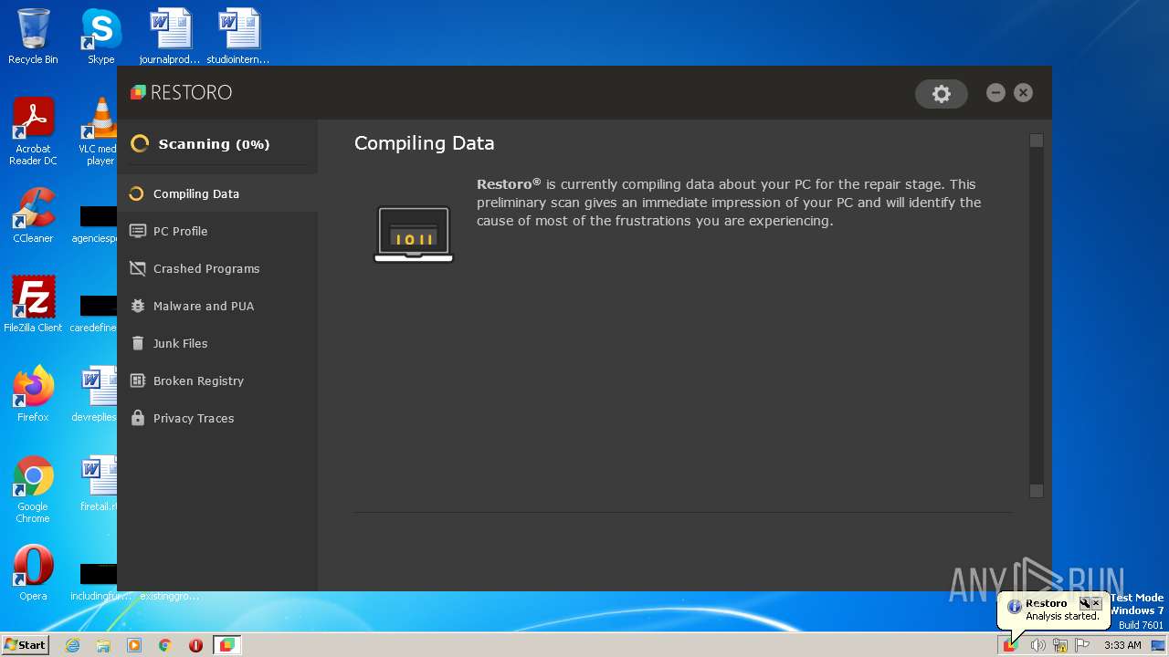
Task: Open firetail document on desktop
Action: (99, 484)
